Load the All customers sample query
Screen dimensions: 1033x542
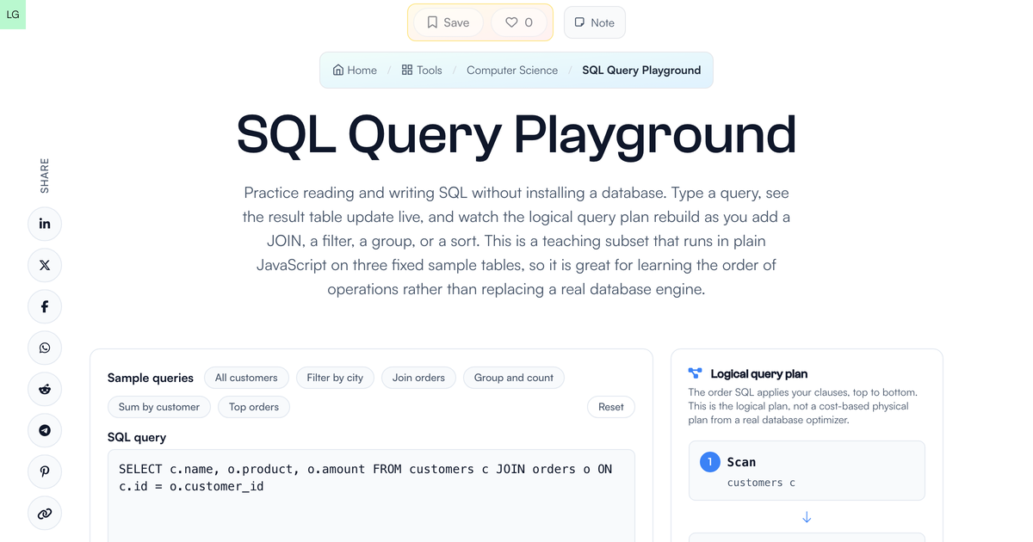[246, 378]
